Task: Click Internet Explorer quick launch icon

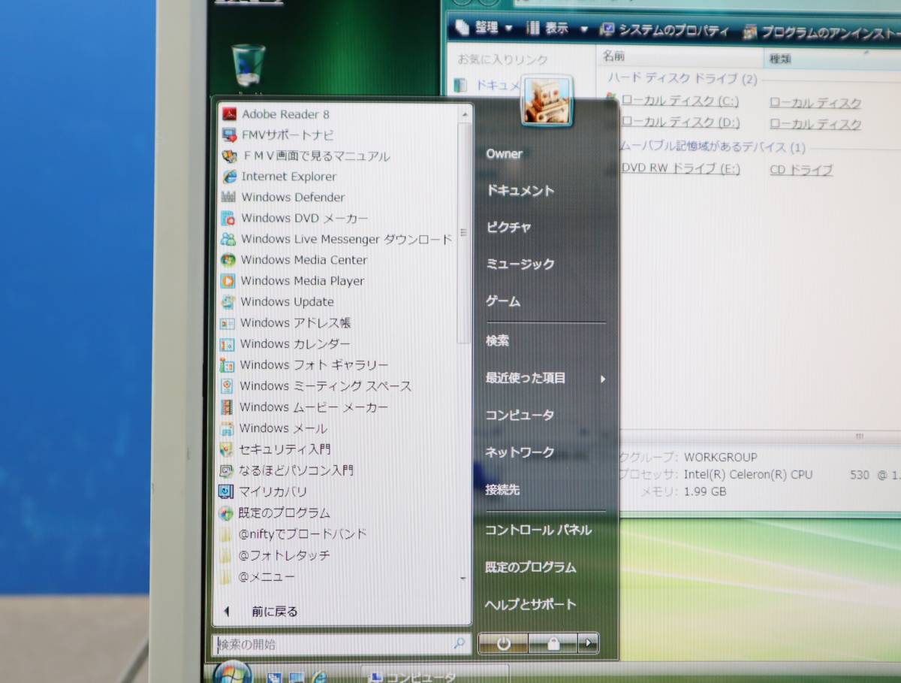Action: (320, 677)
